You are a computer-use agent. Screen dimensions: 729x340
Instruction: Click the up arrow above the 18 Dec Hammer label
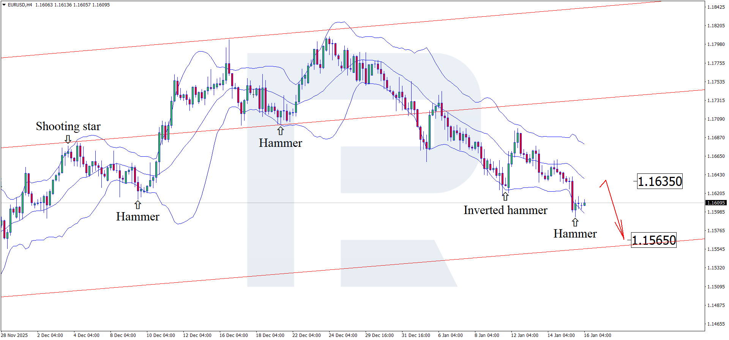pos(280,131)
